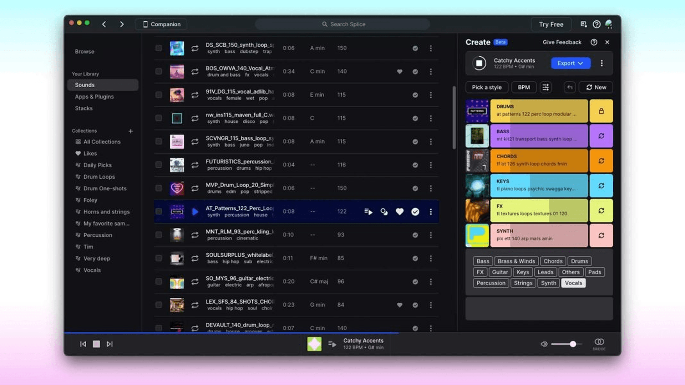The width and height of the screenshot is (685, 385).
Task: Check the 91V_DG_115_vocal_adlib row checkbox
Action: (x=158, y=95)
